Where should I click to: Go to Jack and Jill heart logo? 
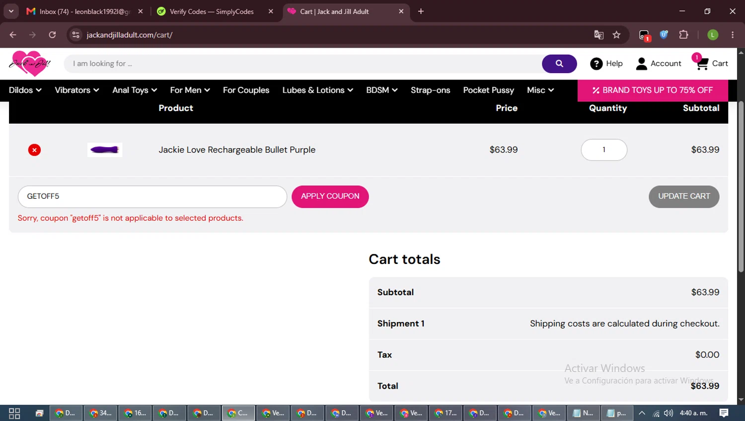[x=30, y=64]
